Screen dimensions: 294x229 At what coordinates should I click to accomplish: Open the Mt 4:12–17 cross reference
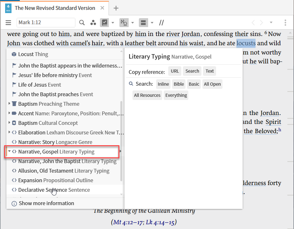128,222
